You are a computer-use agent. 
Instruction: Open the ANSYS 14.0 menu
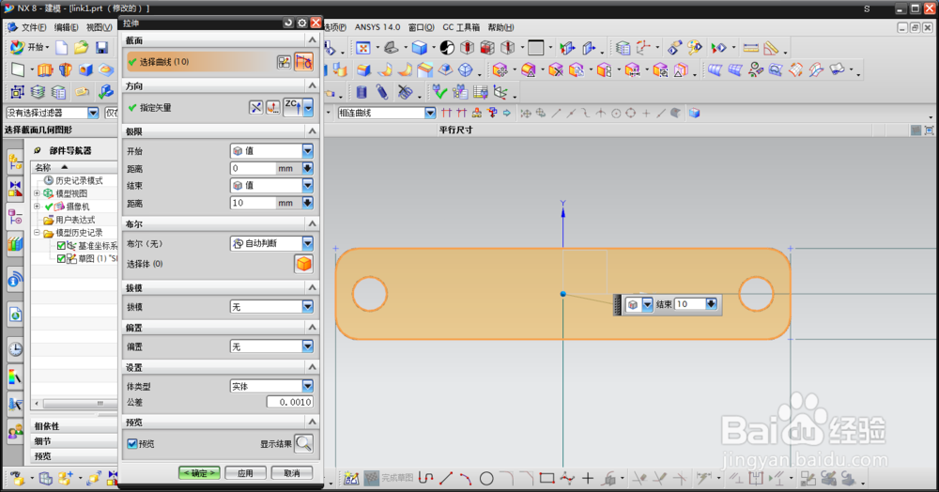click(377, 27)
